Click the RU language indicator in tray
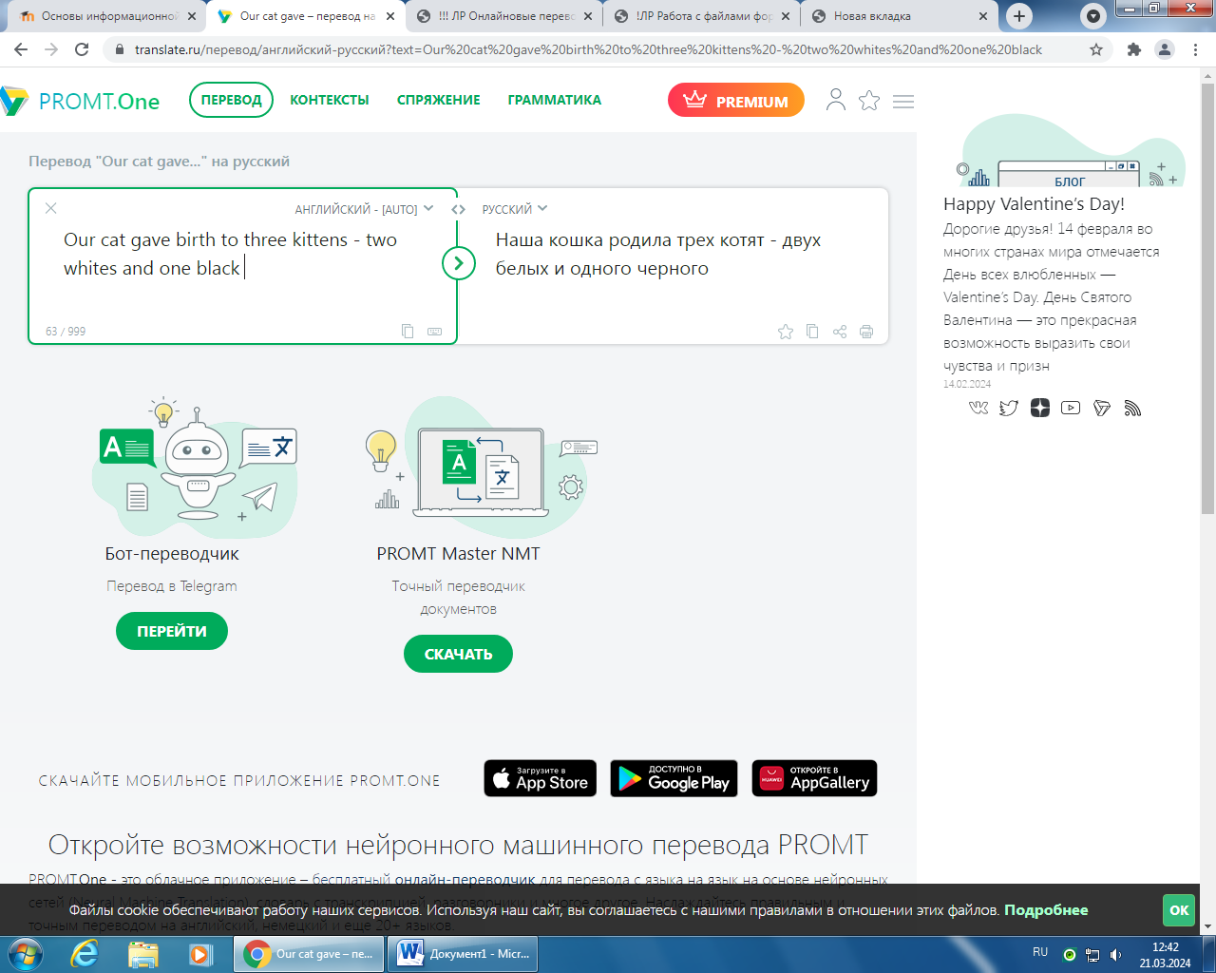This screenshot has width=1216, height=973. (x=1040, y=952)
